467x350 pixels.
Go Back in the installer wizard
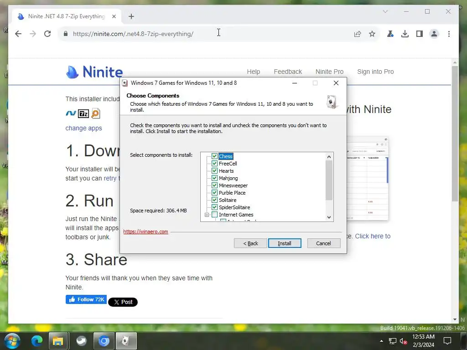coord(250,243)
